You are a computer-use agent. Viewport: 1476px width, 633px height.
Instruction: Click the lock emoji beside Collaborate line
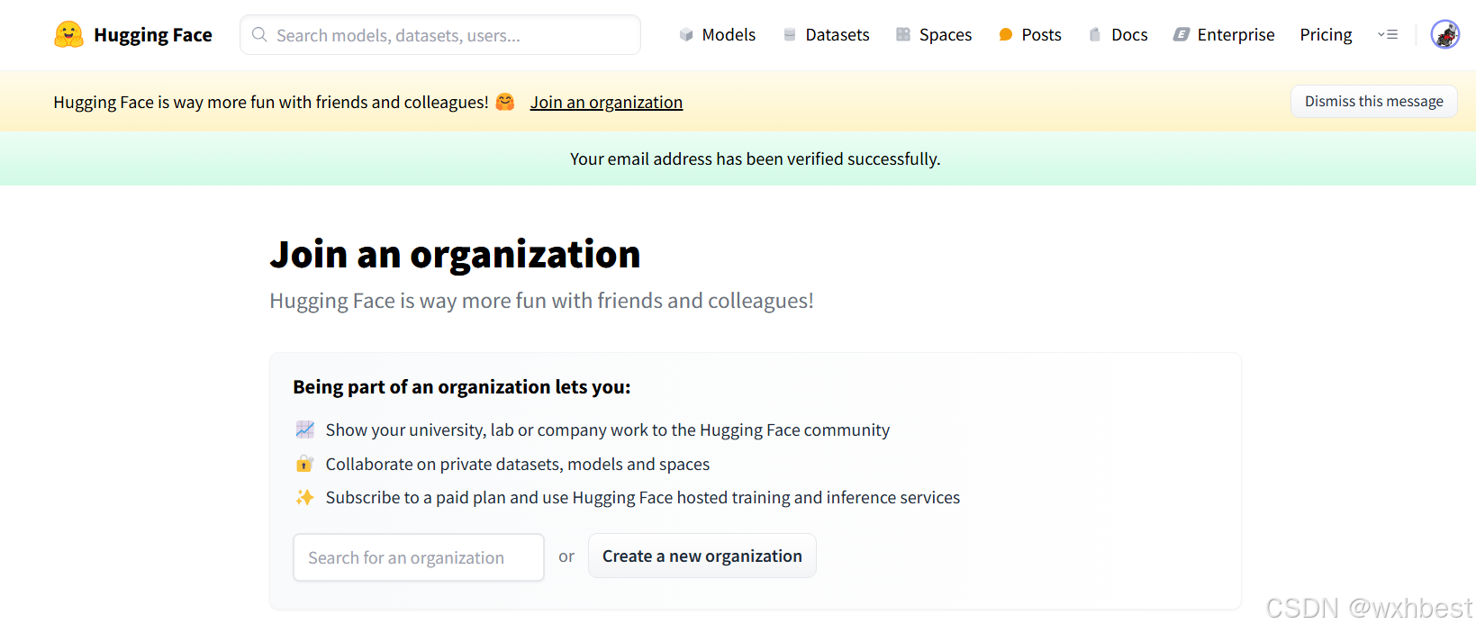[305, 464]
